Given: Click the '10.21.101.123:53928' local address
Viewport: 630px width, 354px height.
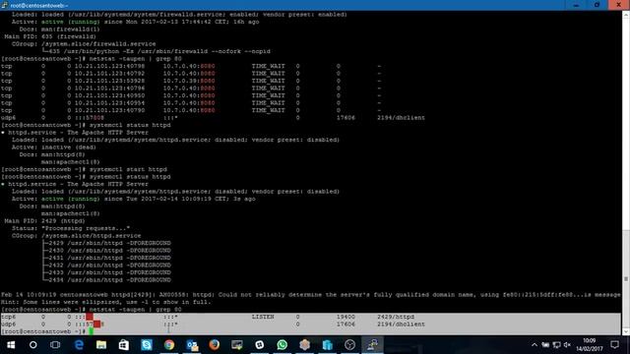Looking at the screenshot, I should pyautogui.click(x=109, y=81).
